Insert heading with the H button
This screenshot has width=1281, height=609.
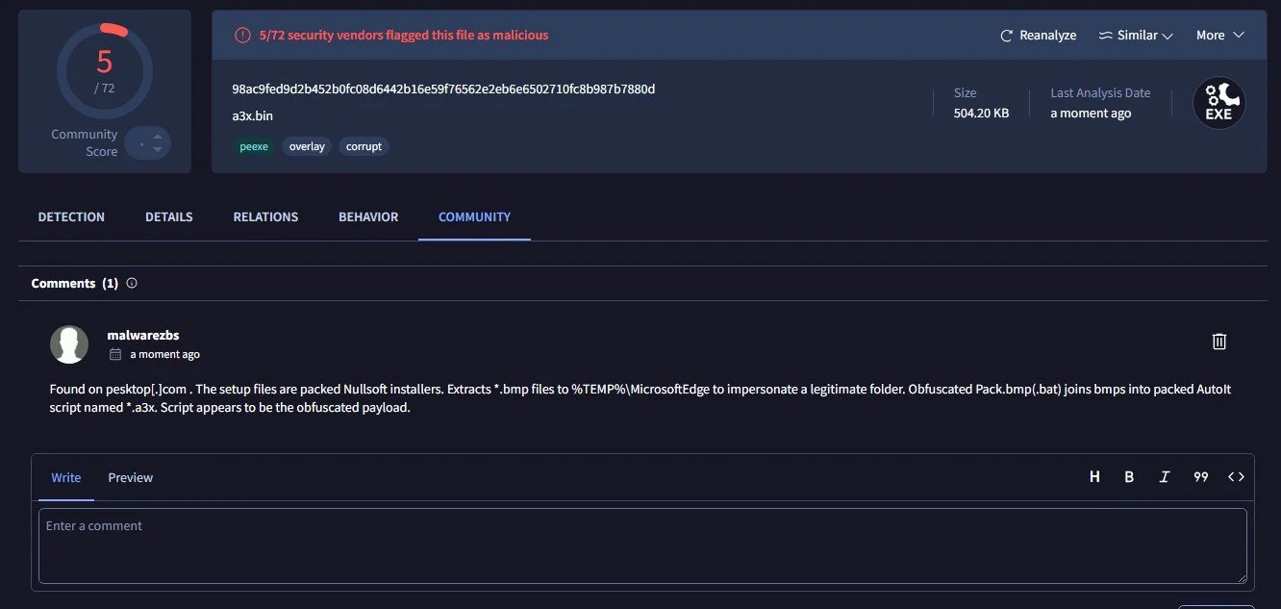(1094, 477)
